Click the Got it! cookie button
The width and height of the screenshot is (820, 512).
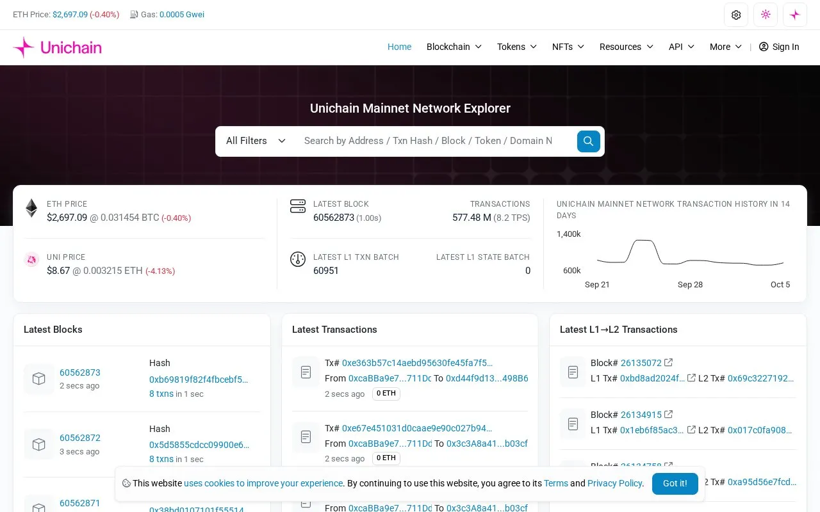tap(675, 484)
